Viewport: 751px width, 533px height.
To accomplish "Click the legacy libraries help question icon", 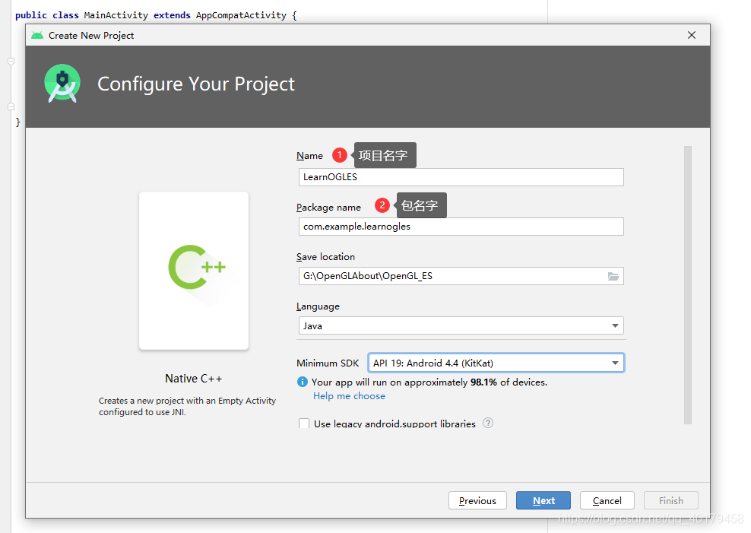I will click(x=487, y=423).
